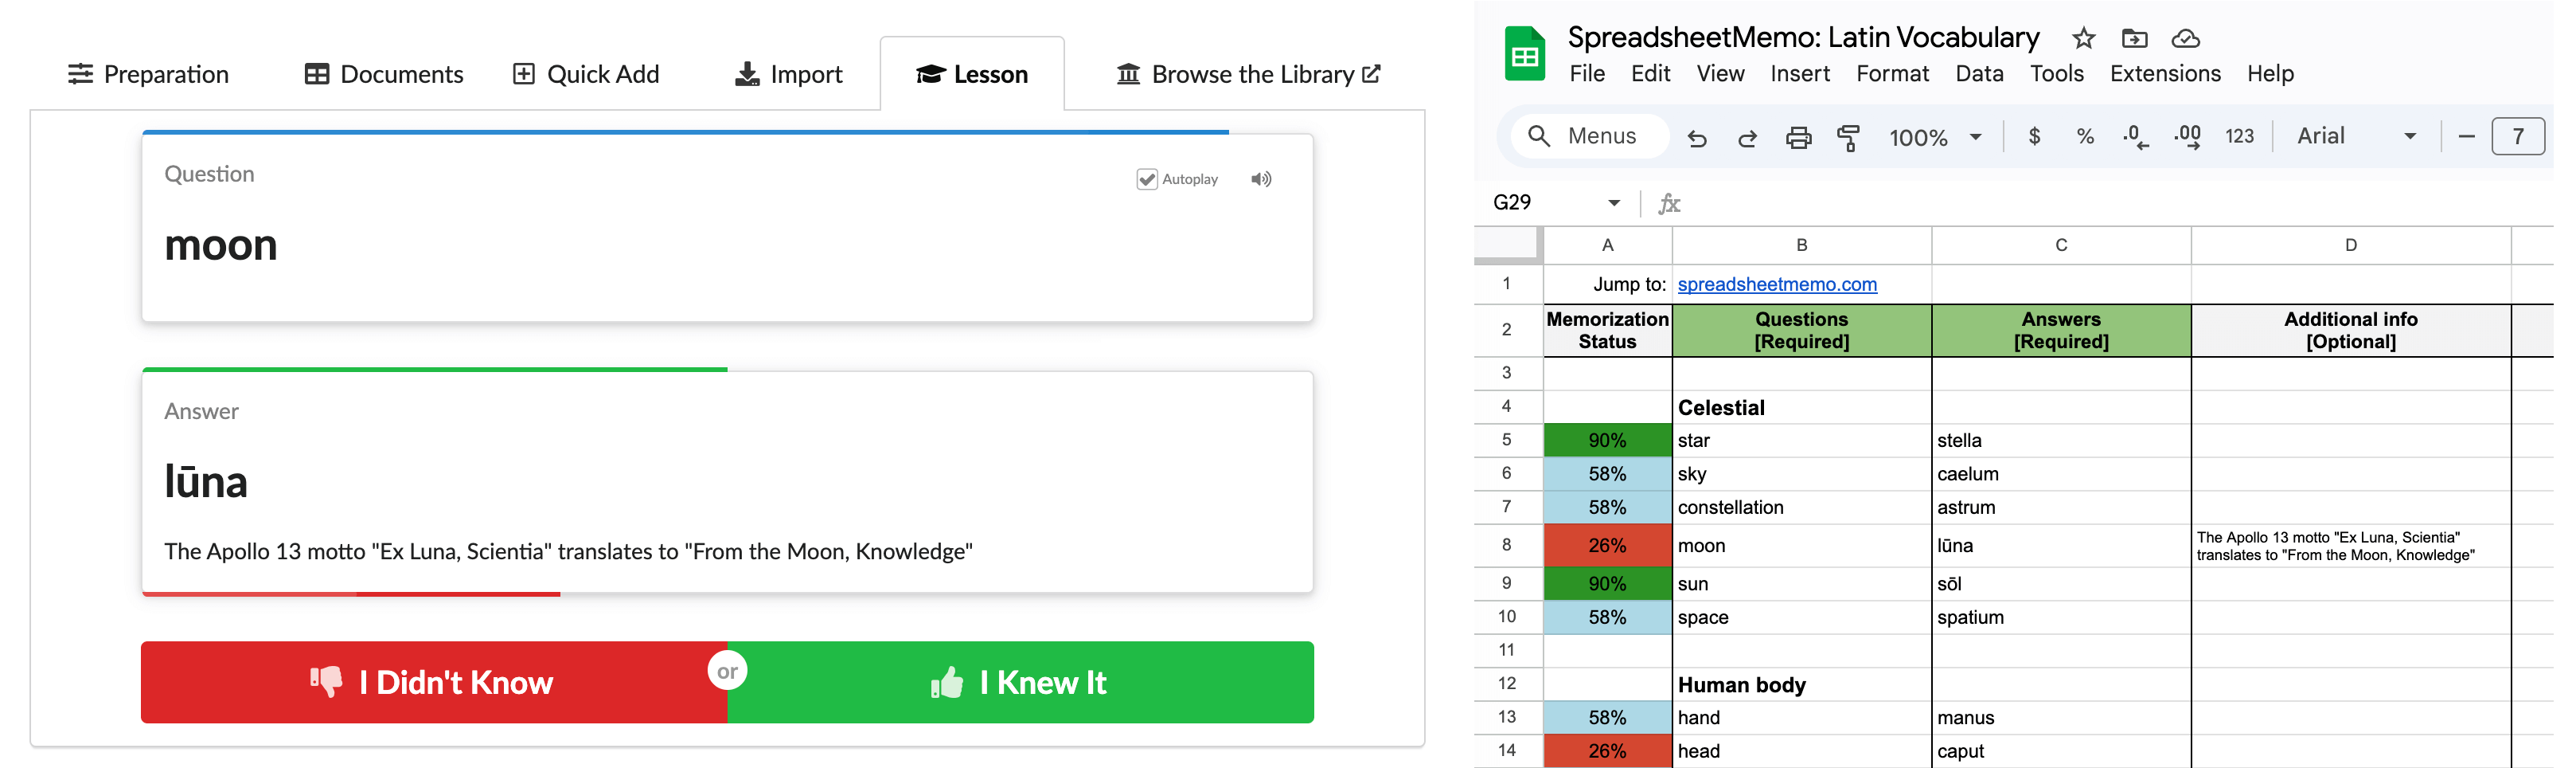Star the Latin Vocabulary spreadsheet

(x=2083, y=37)
